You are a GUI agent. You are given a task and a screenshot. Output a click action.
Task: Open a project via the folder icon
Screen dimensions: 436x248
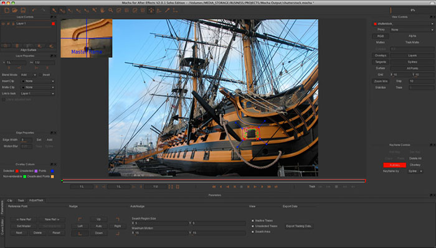(x=15, y=11)
